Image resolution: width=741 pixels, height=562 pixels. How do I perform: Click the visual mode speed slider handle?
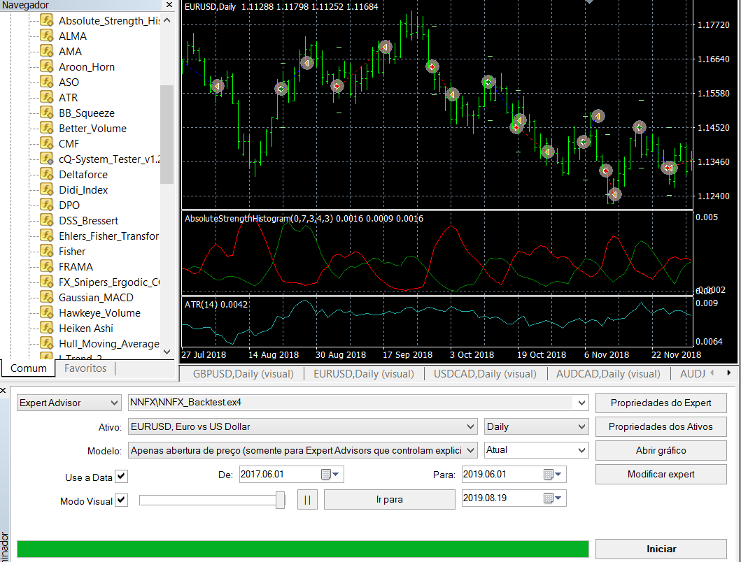coord(281,500)
